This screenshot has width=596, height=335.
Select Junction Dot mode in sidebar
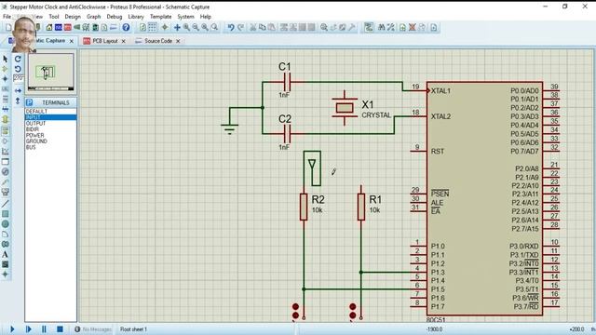click(5, 78)
